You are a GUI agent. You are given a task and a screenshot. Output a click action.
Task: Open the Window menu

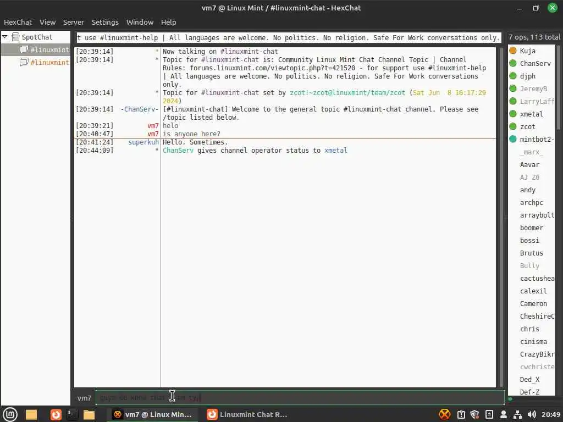[140, 22]
